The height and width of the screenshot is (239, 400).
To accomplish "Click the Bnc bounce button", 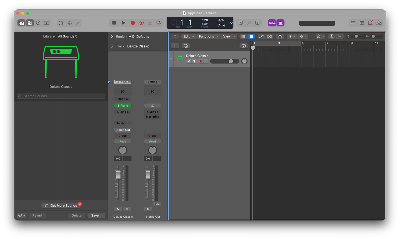I will pyautogui.click(x=157, y=204).
